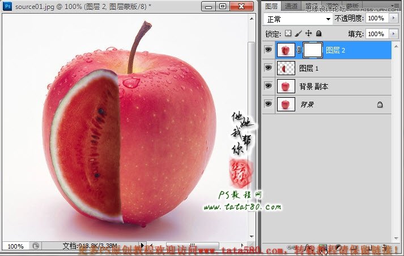Viewport: 404px width, 256px height.
Task: Click Photoshop Ps icon in document title bar
Action: 8,6
